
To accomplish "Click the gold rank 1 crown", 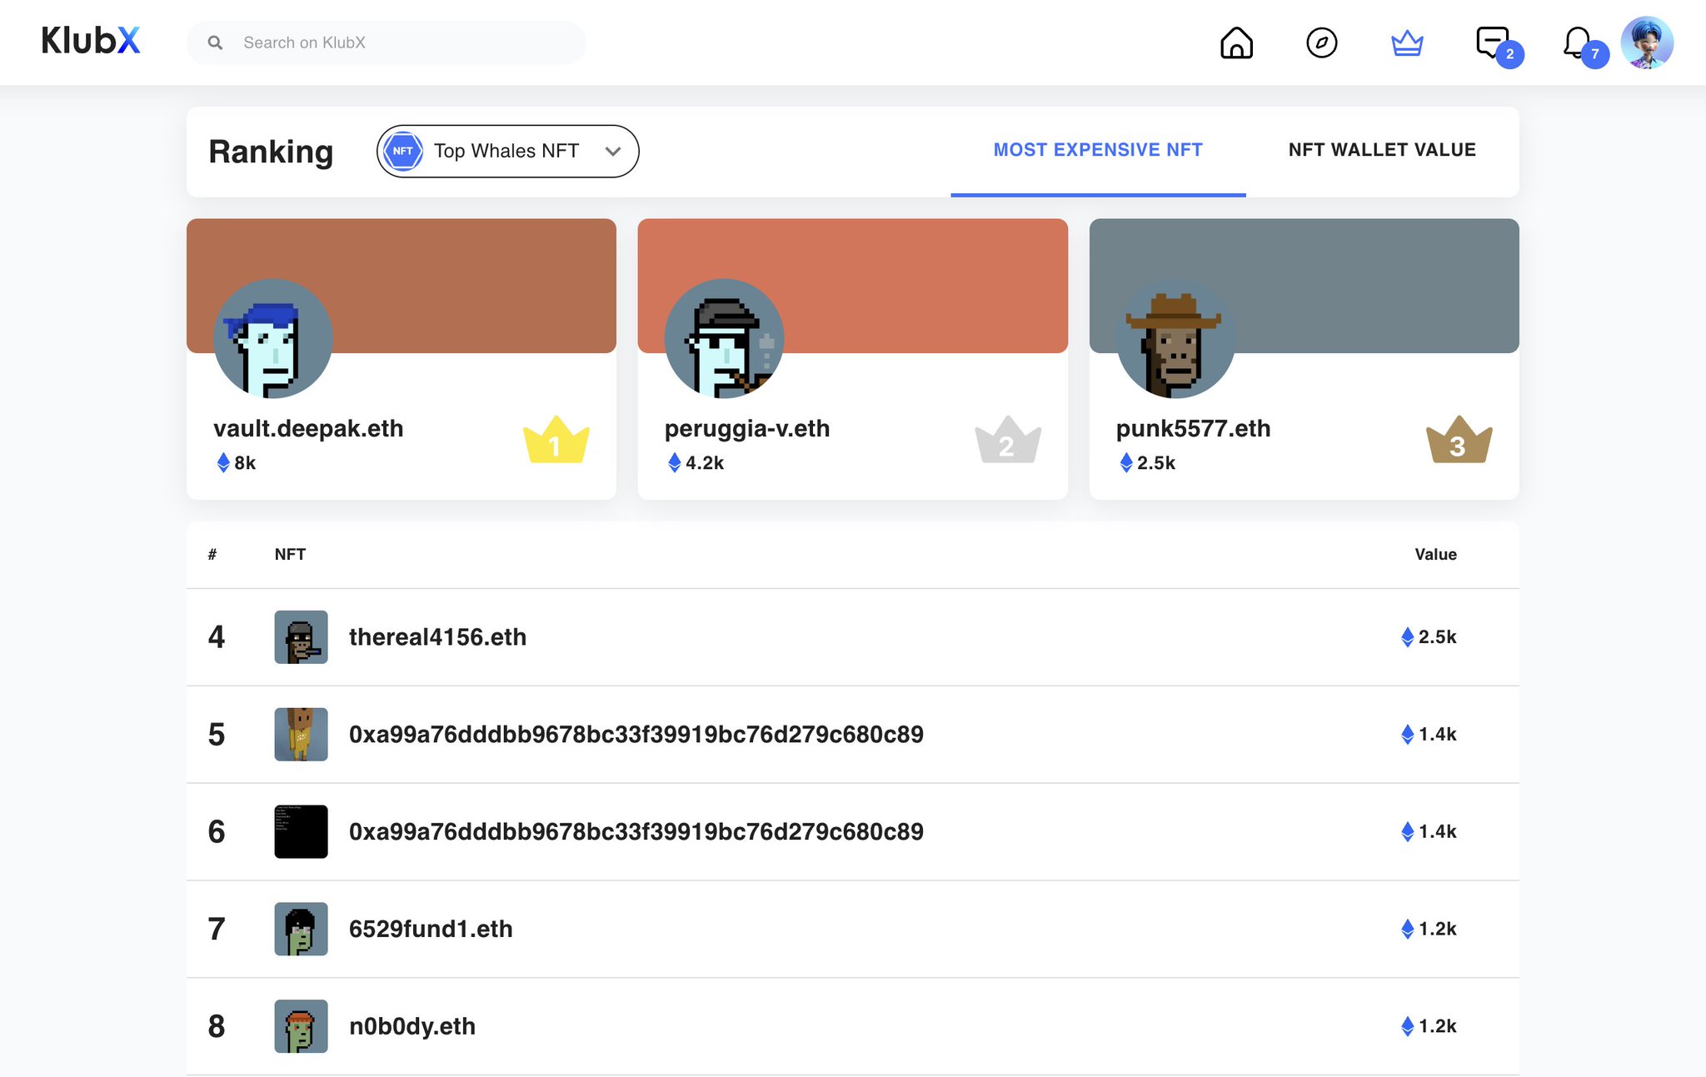I will click(556, 439).
